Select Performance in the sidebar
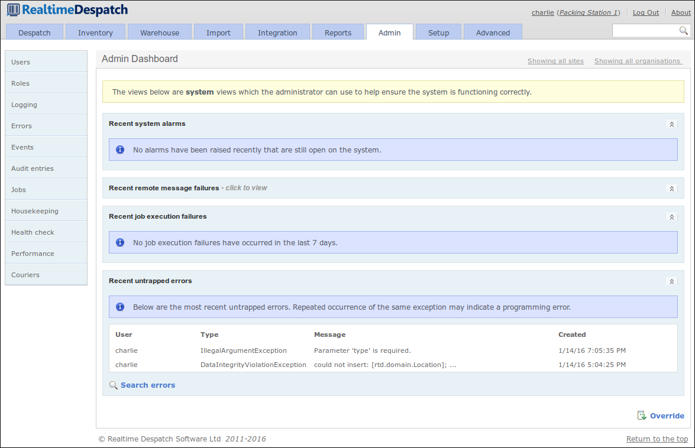The width and height of the screenshot is (695, 448). tap(46, 253)
